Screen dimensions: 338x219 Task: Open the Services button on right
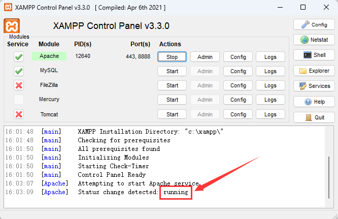[x=314, y=86]
